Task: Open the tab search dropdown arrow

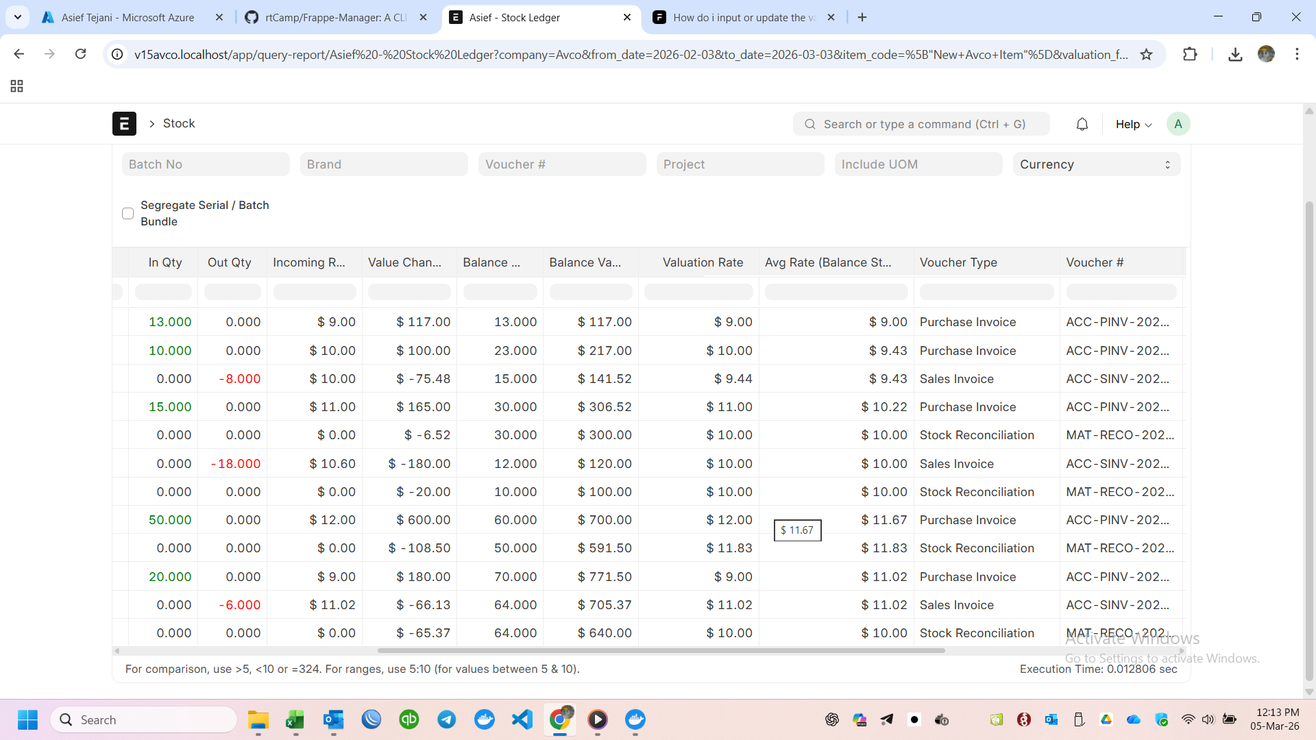Action: coord(18,17)
